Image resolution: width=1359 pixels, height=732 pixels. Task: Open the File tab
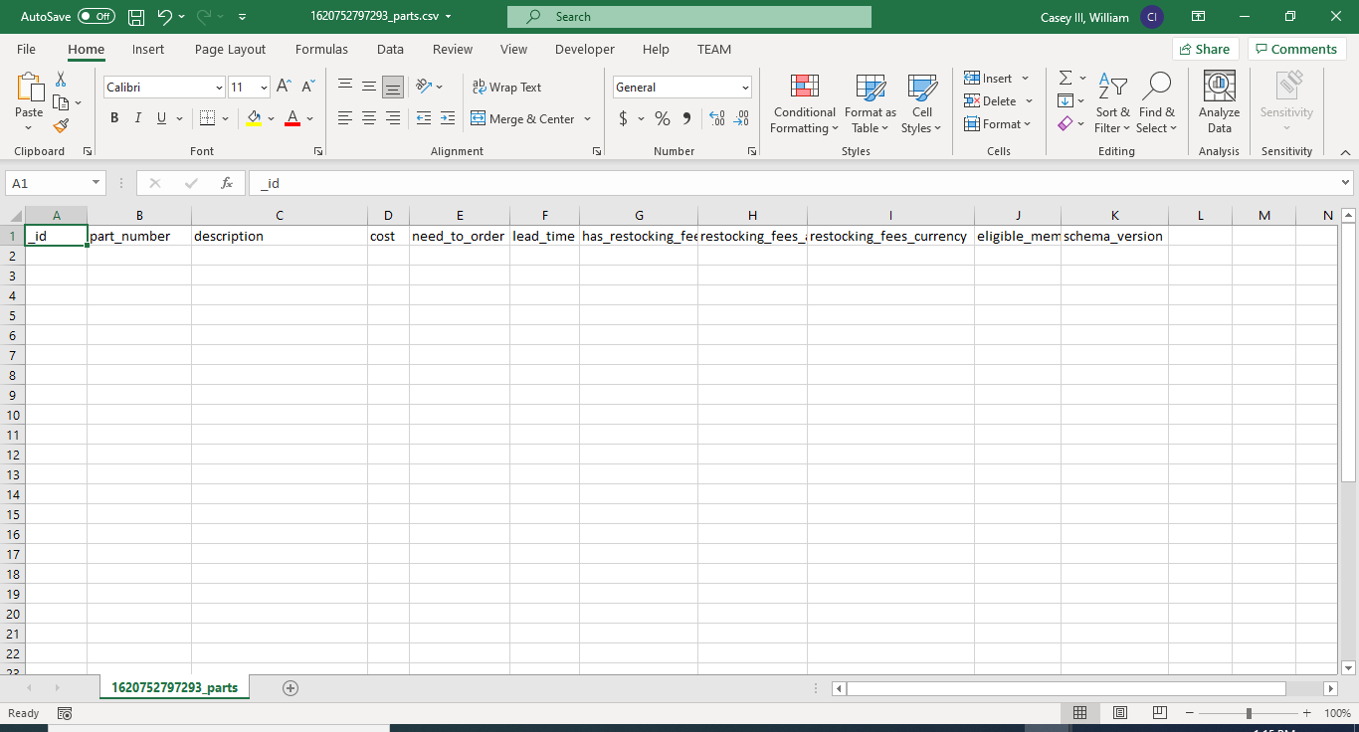click(x=26, y=49)
